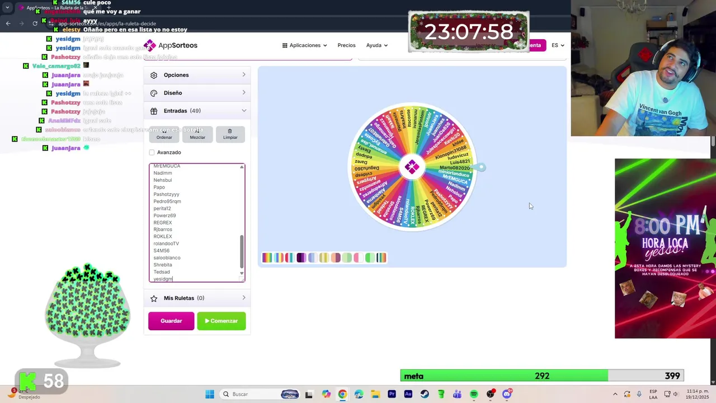Open Copilot from the taskbar
The height and width of the screenshot is (403, 716).
point(326,394)
